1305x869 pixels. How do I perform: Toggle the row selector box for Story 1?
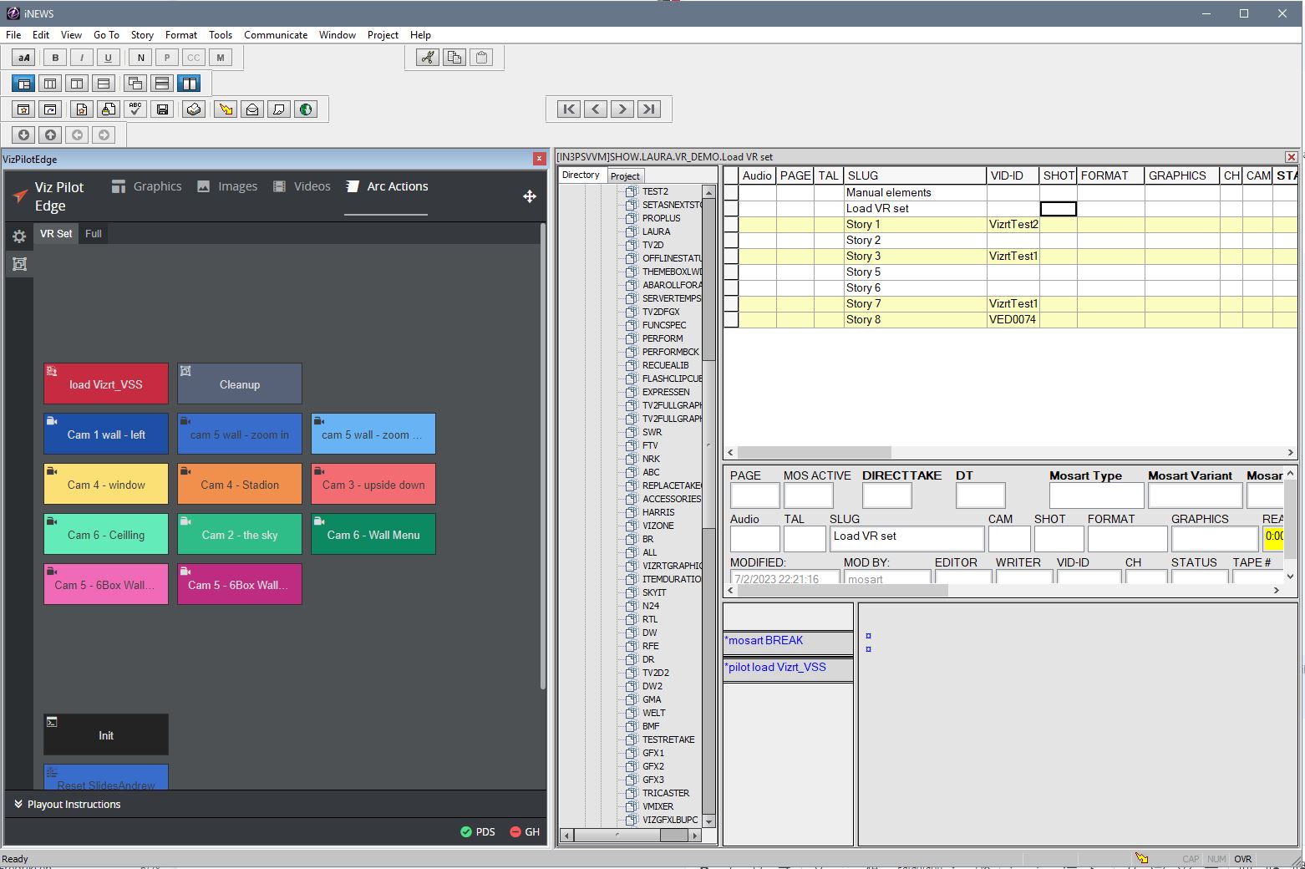(x=731, y=225)
